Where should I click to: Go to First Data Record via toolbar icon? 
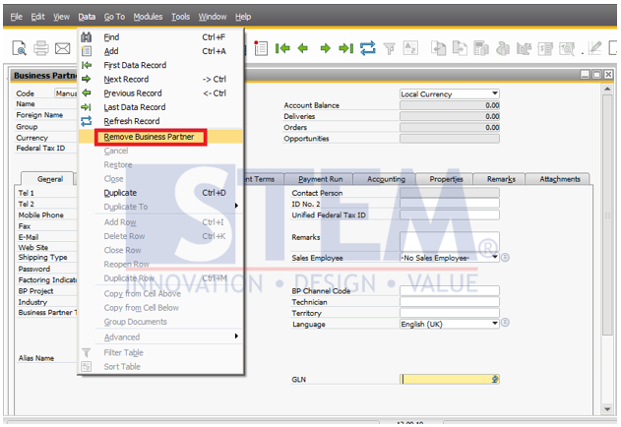[282, 48]
